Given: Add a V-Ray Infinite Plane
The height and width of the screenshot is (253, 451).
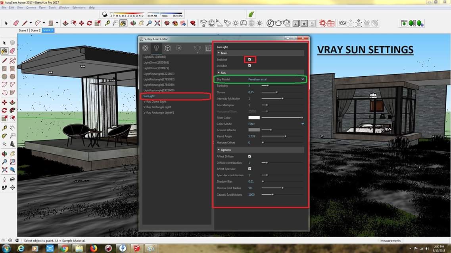Looking at the screenshot, I should tap(342, 23).
